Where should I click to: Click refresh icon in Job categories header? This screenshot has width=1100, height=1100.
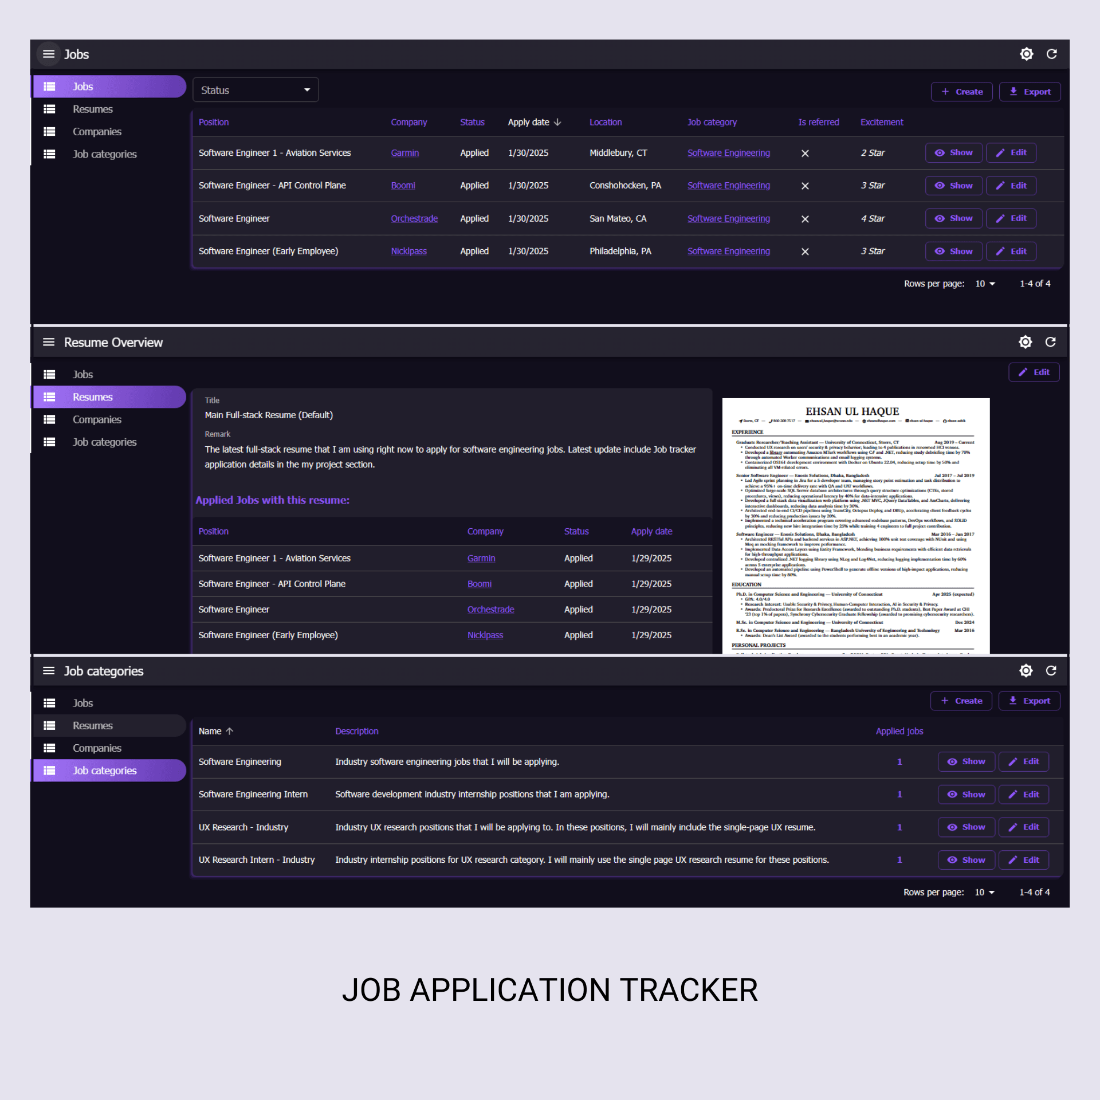tap(1051, 670)
